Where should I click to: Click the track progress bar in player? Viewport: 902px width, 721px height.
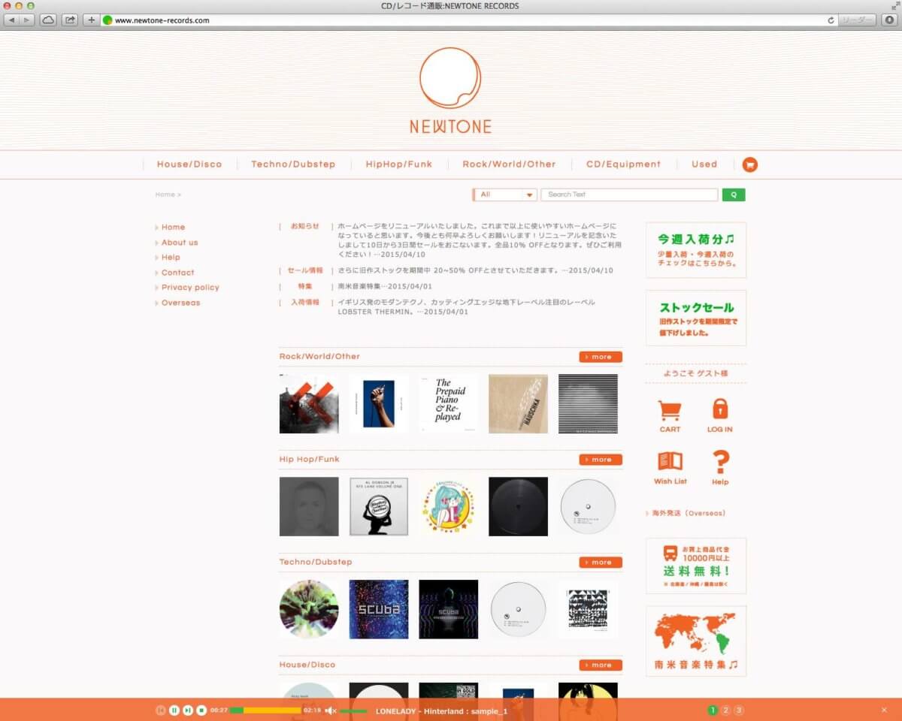point(265,710)
